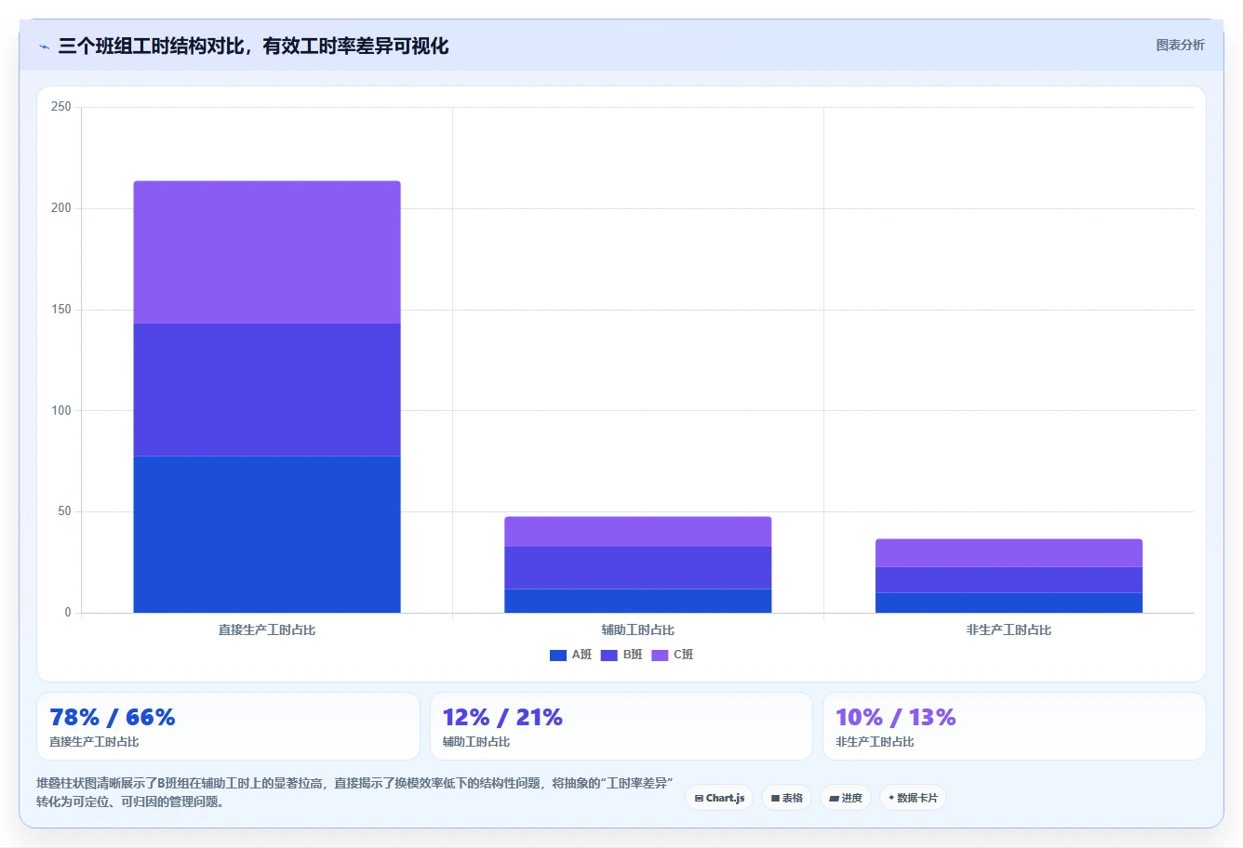Click the 辅助工时占比 x-axis label

(638, 630)
